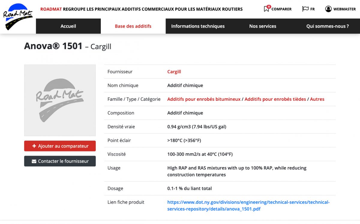Select the Base des additifs tab

pos(133,26)
